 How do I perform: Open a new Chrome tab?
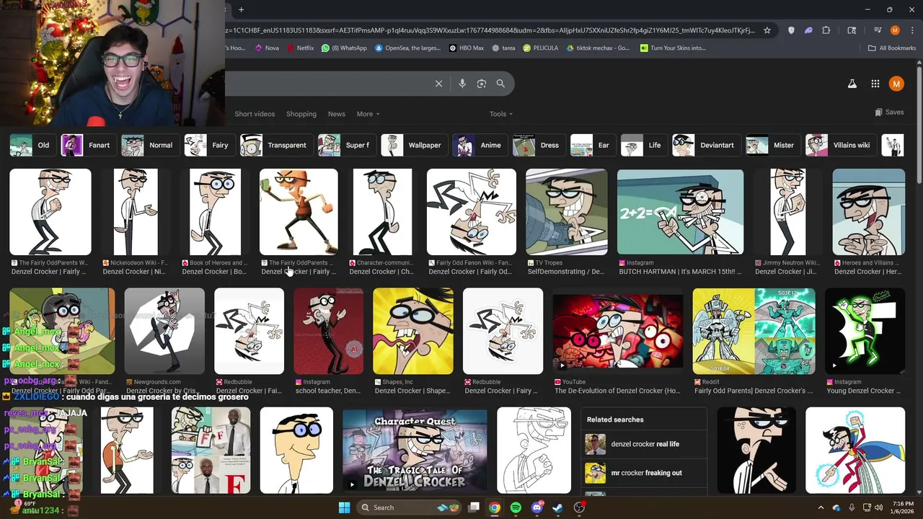241,9
